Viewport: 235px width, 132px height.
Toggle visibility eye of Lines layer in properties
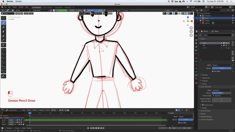[x=226, y=43]
